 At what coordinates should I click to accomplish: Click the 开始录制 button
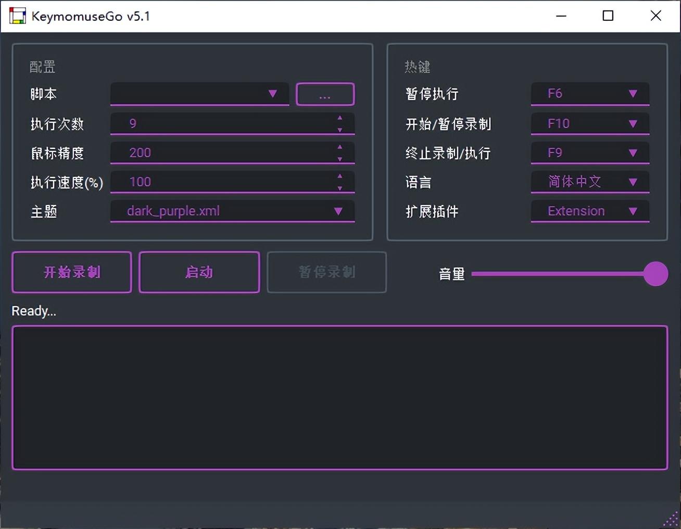(x=72, y=272)
